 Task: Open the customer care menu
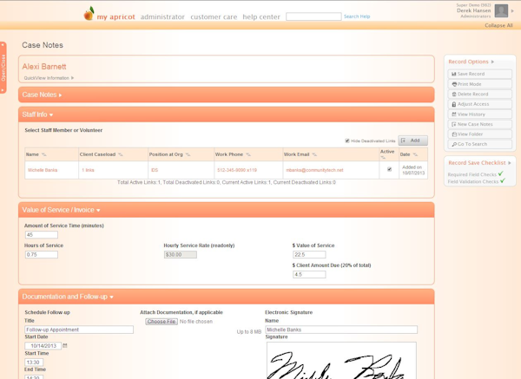coord(214,16)
